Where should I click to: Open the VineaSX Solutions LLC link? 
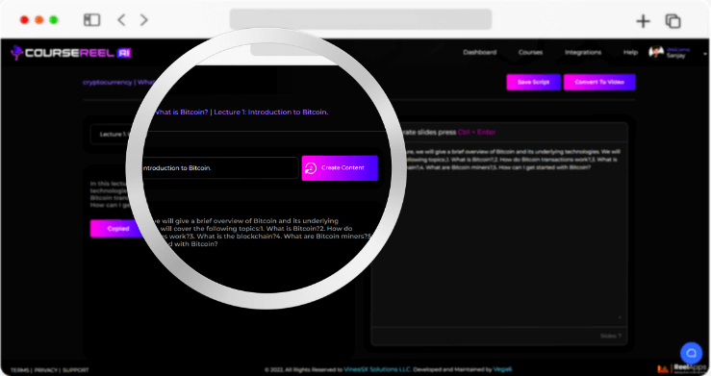tap(377, 369)
